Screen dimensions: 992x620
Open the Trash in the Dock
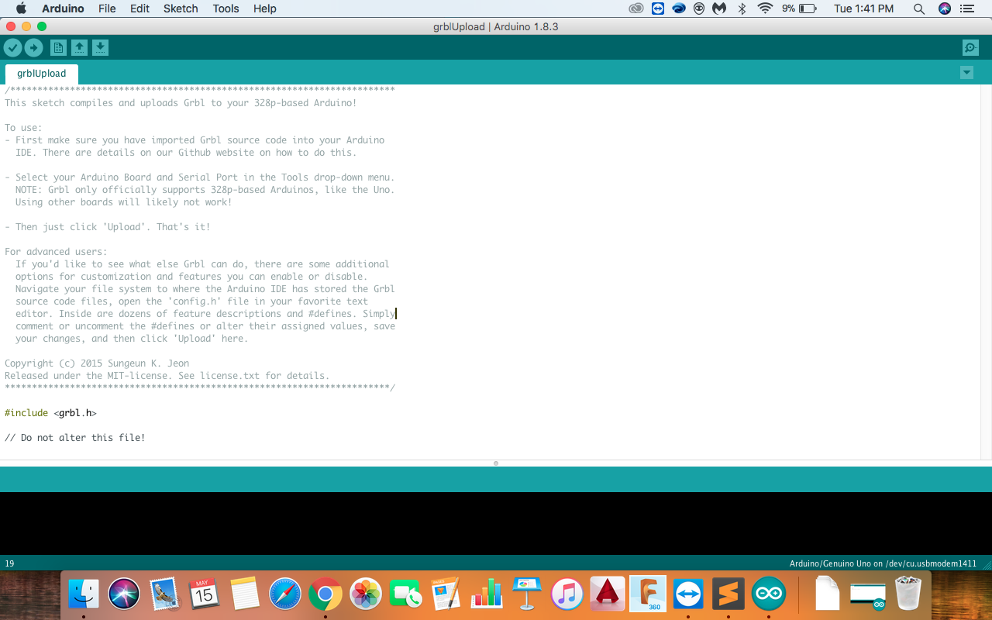click(908, 594)
